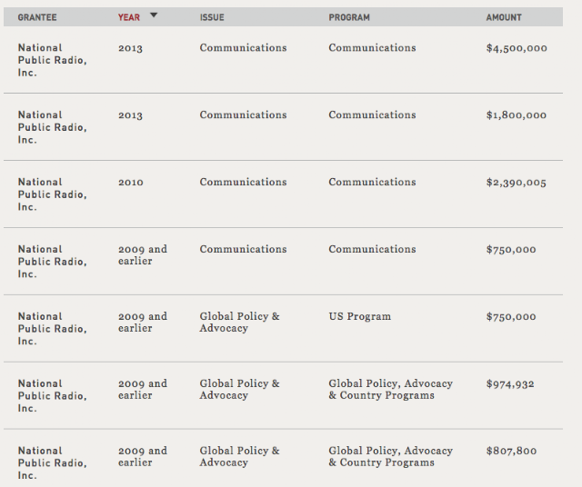
Task: Click the 2010 year cell
Action: [131, 182]
